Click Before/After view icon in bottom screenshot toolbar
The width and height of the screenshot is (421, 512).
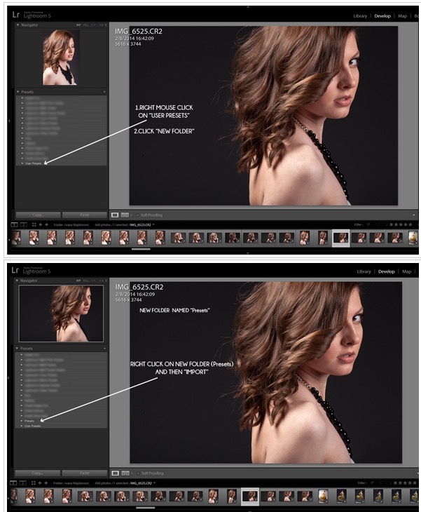[125, 473]
